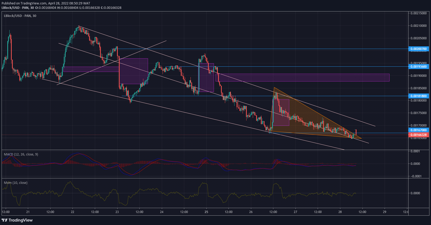The height and width of the screenshot is (225, 431).
Task: Click date label 21 on time axis
Action: (x=28, y=212)
